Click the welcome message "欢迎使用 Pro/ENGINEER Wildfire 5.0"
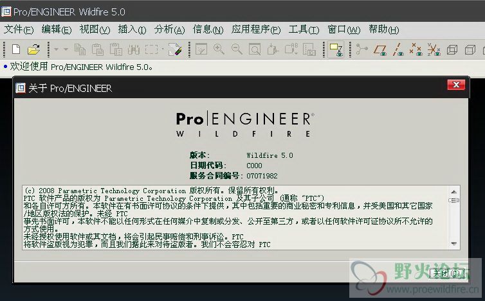The image size is (485, 301). (81, 67)
